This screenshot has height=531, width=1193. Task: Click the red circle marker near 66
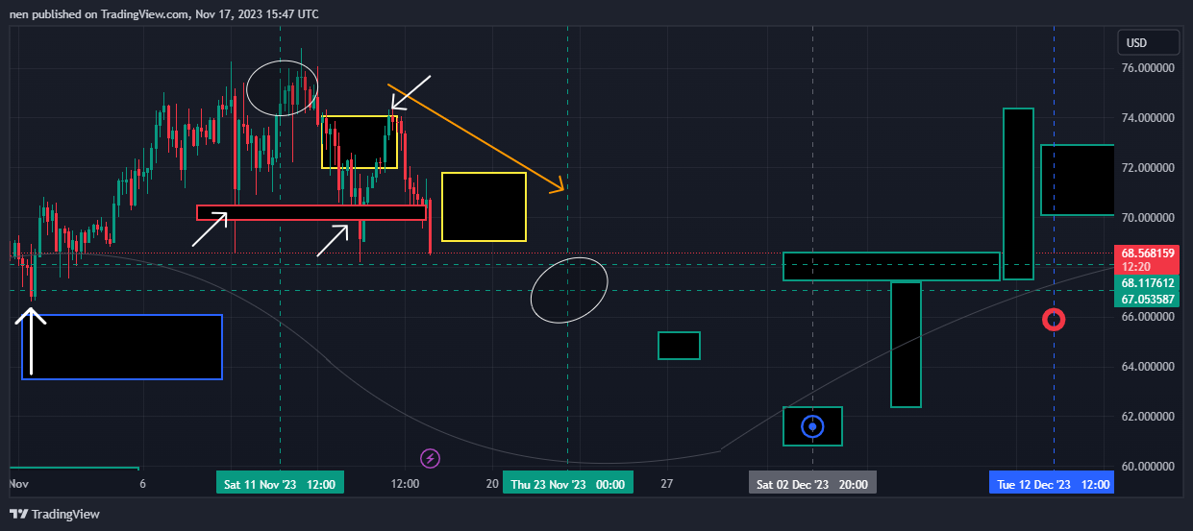pyautogui.click(x=1055, y=320)
